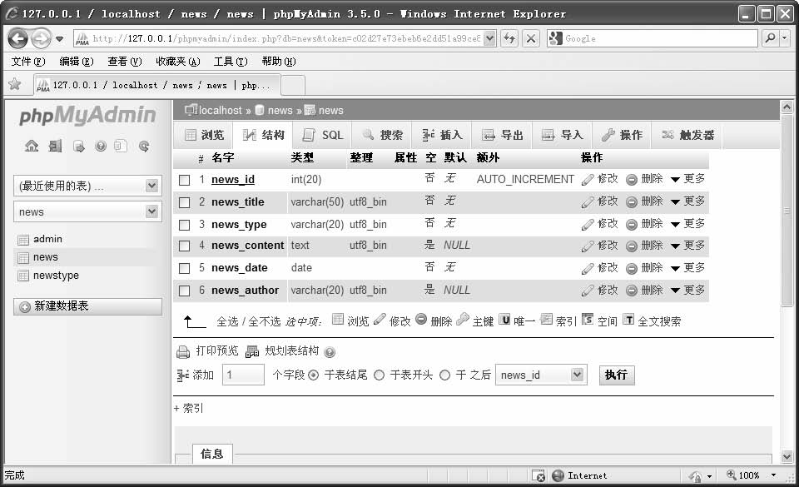Switch to the 导出 tab
The width and height of the screenshot is (799, 487).
click(503, 135)
